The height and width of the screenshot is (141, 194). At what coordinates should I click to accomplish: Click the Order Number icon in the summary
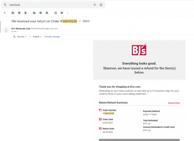[x=100, y=110]
